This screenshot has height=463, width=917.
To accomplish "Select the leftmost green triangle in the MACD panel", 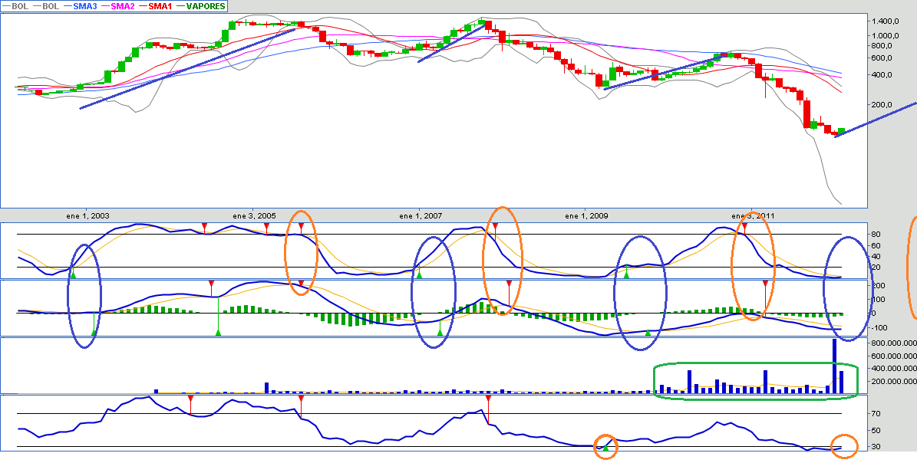I will click(x=94, y=332).
